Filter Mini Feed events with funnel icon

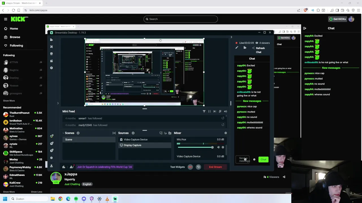[204, 111]
